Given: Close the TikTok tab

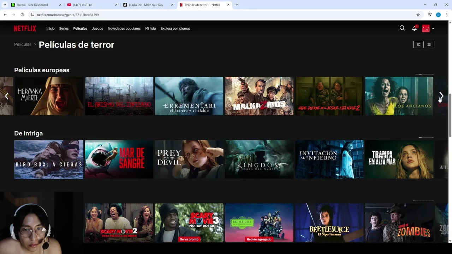Looking at the screenshot, I should (x=172, y=5).
